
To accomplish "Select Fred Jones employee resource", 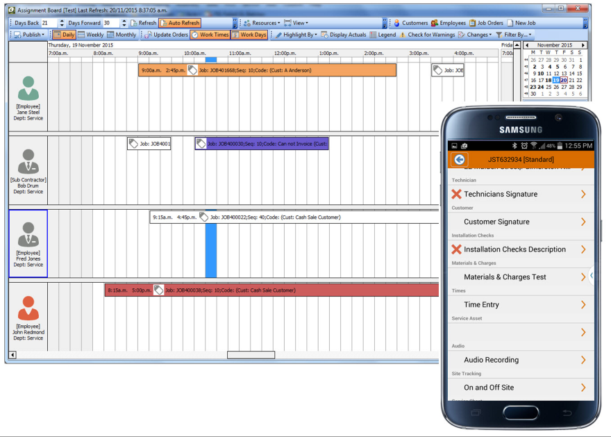I will [x=28, y=244].
